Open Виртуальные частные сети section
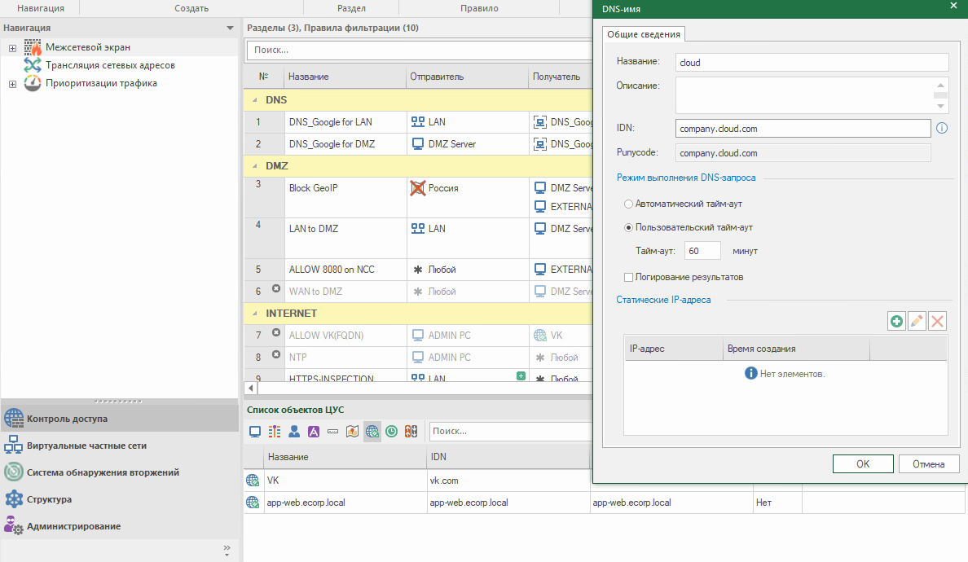 point(119,446)
